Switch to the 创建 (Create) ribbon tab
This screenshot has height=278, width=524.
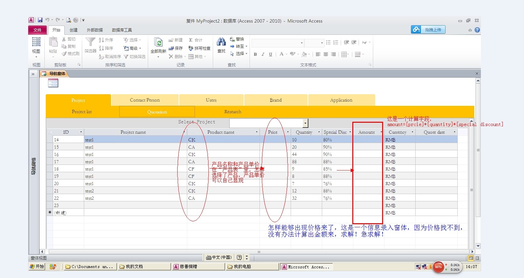point(73,30)
